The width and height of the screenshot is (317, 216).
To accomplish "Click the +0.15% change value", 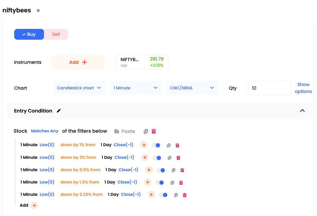I will click(x=157, y=65).
